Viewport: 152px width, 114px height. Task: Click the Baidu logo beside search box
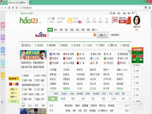point(41,35)
